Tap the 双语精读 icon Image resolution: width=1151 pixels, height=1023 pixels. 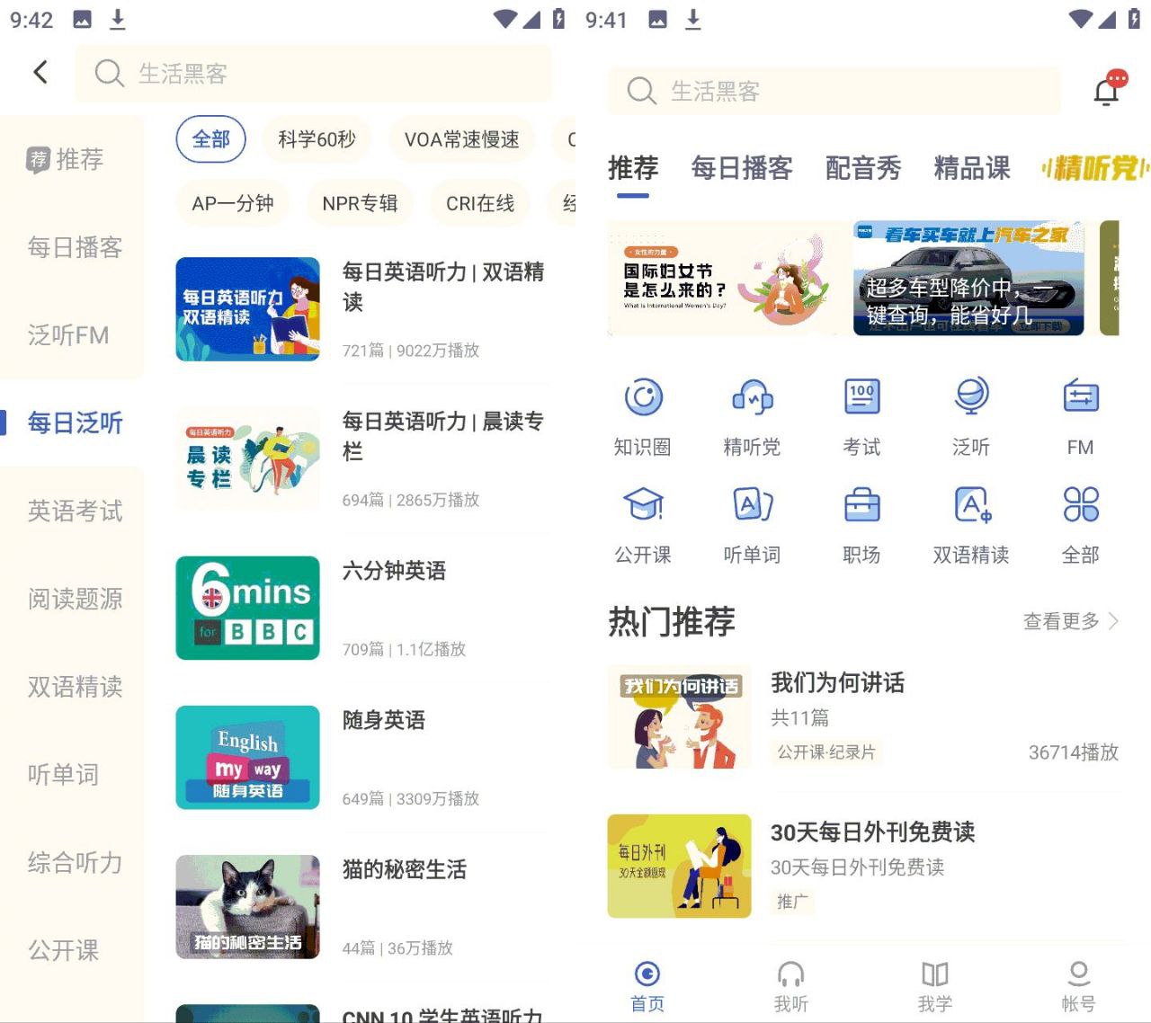click(x=971, y=505)
